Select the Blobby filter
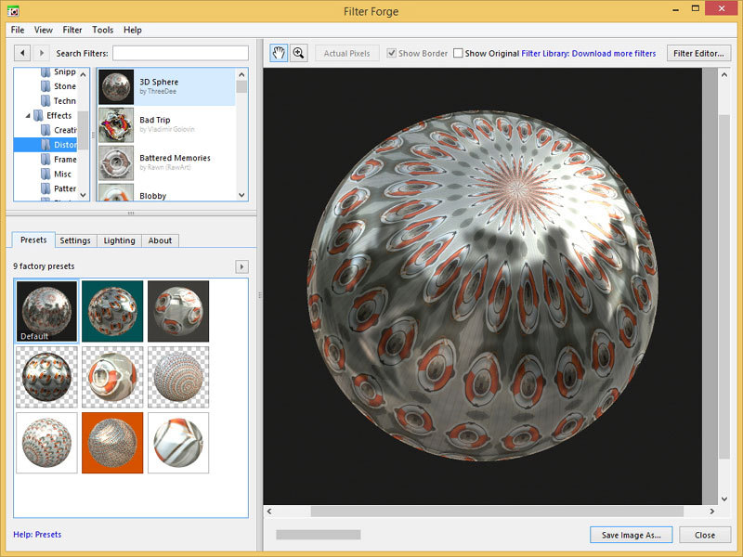This screenshot has width=743, height=557. click(166, 192)
